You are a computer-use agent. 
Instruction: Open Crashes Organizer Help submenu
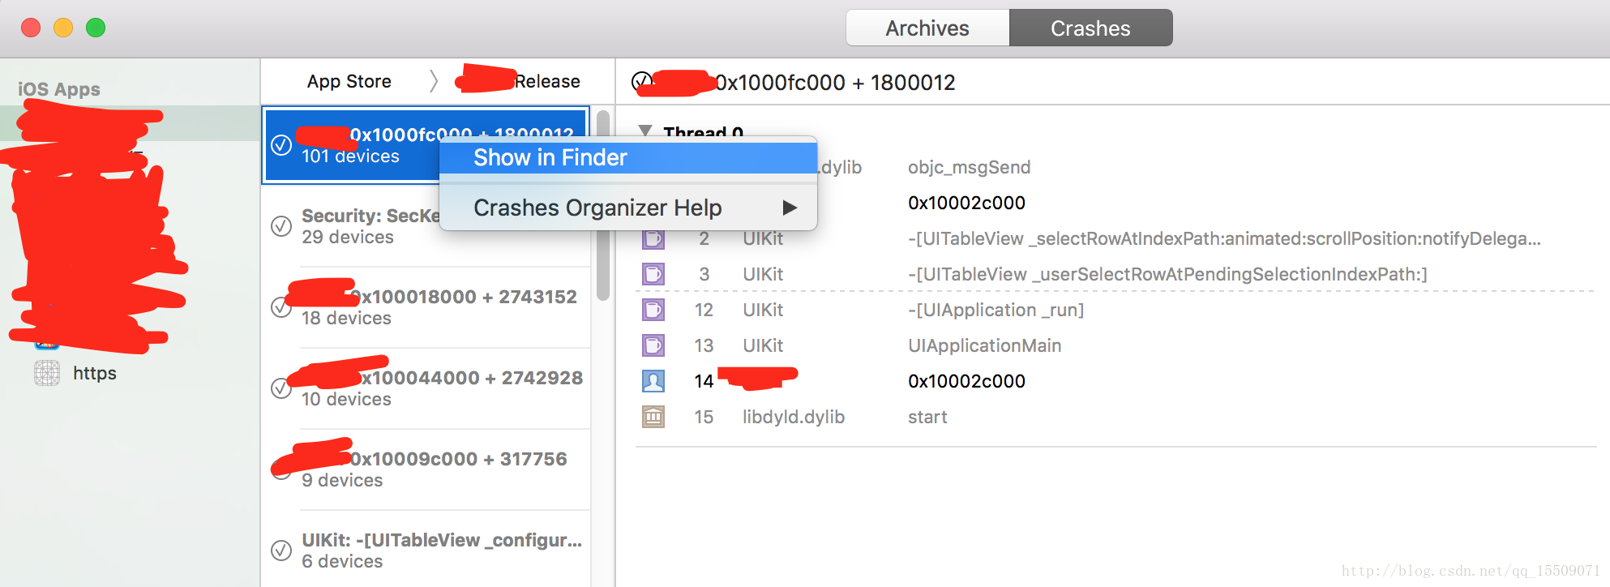628,208
